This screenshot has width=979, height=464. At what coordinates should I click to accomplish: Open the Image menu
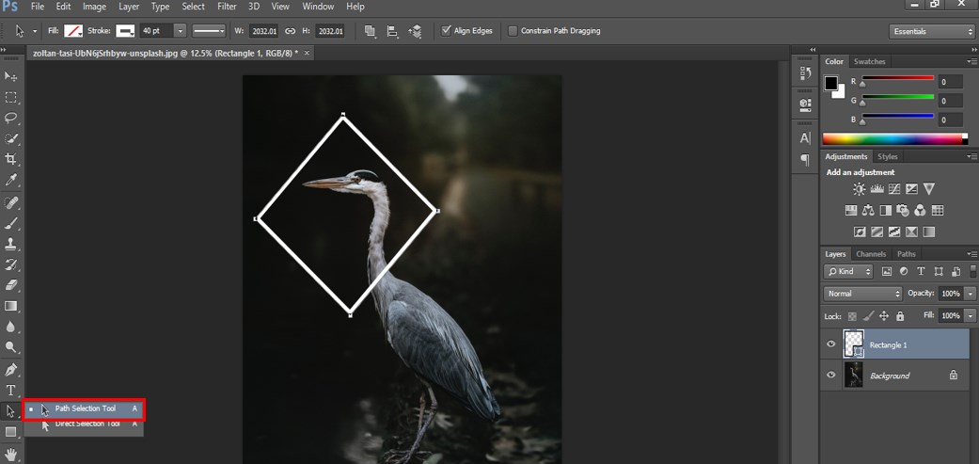click(x=94, y=7)
